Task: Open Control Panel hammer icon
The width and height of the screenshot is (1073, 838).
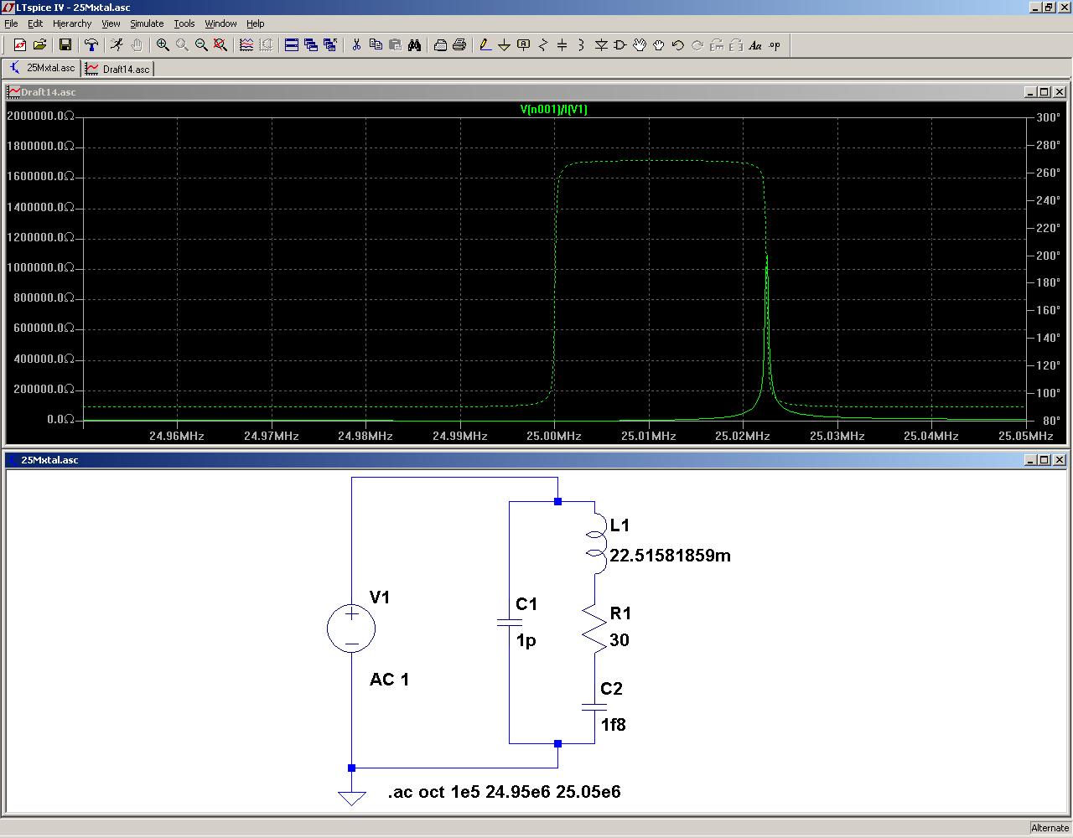Action: pos(91,45)
